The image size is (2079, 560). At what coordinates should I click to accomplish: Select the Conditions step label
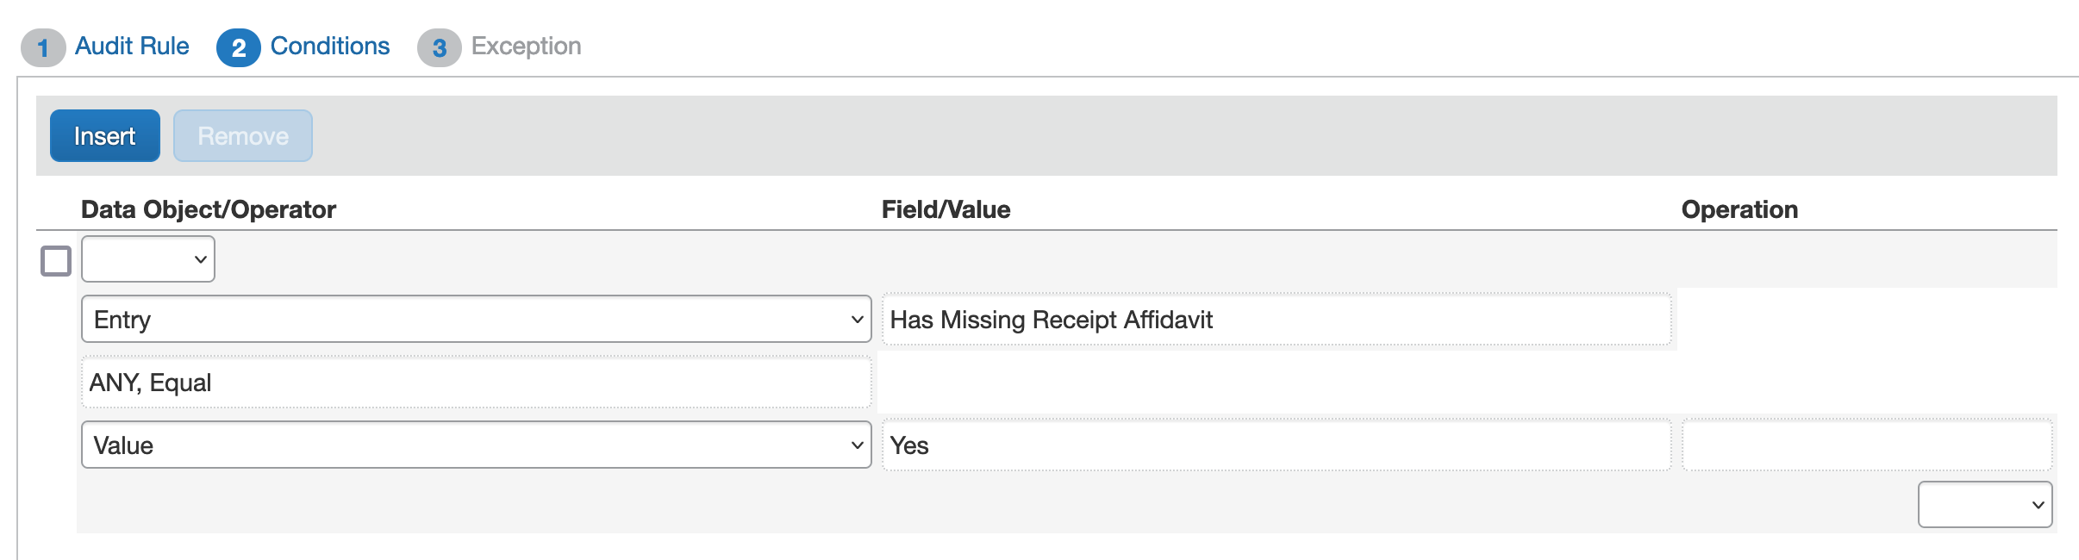click(x=329, y=47)
